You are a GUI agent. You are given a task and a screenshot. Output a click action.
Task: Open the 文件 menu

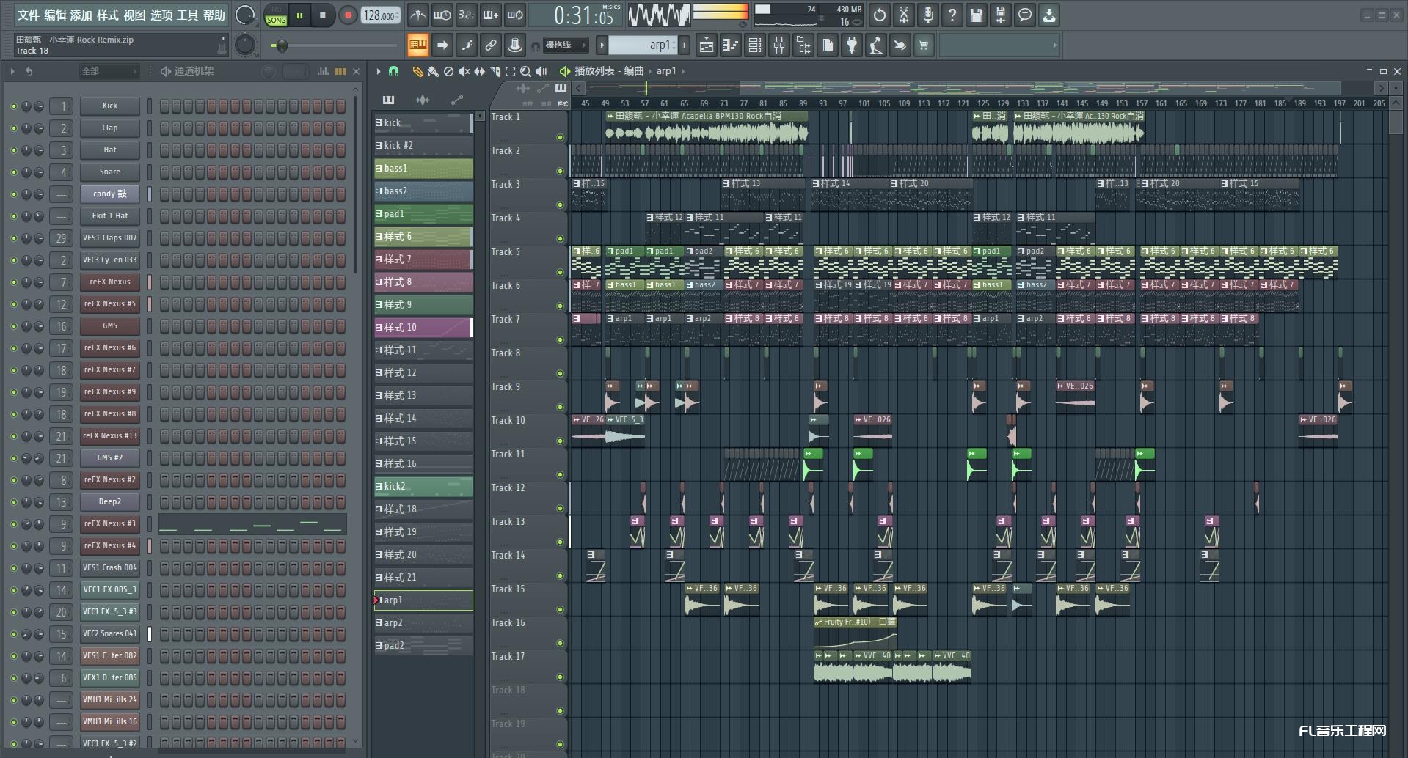coord(29,15)
